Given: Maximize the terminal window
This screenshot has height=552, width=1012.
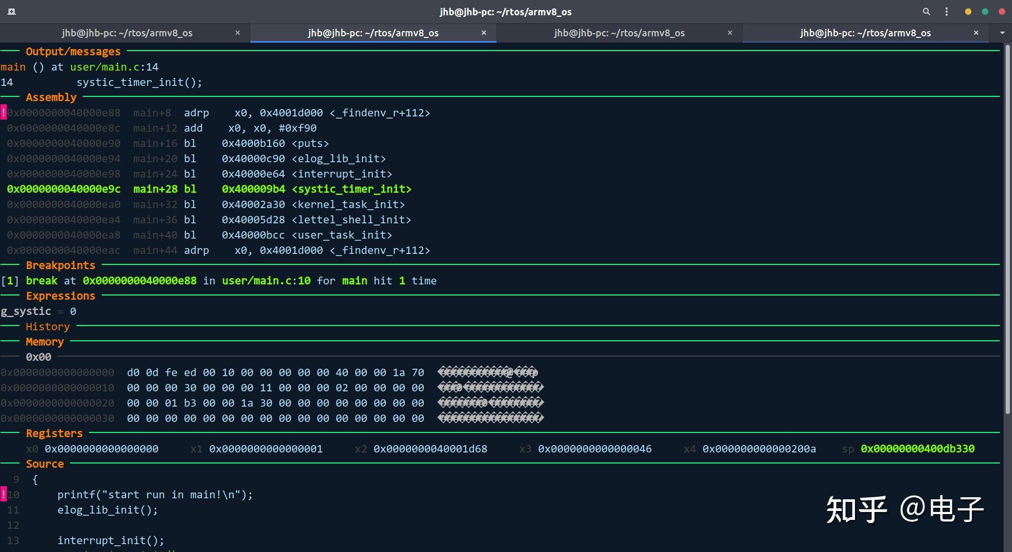Looking at the screenshot, I should point(985,11).
